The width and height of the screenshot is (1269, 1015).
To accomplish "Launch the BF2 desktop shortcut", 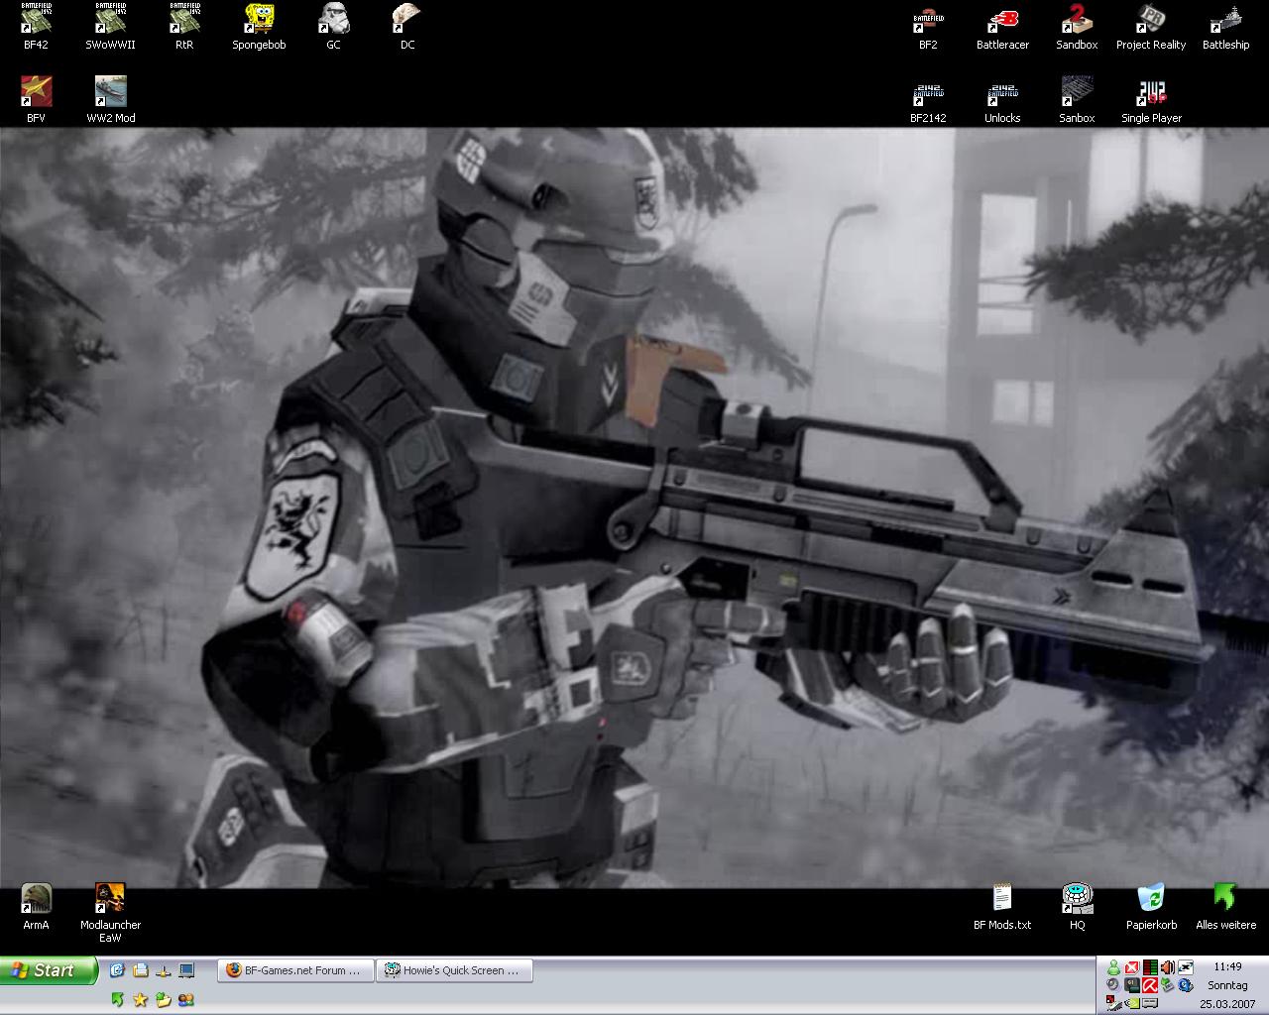I will [928, 27].
